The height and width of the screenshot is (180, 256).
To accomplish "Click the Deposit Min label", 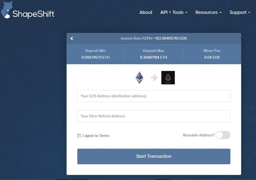I will point(95,51).
